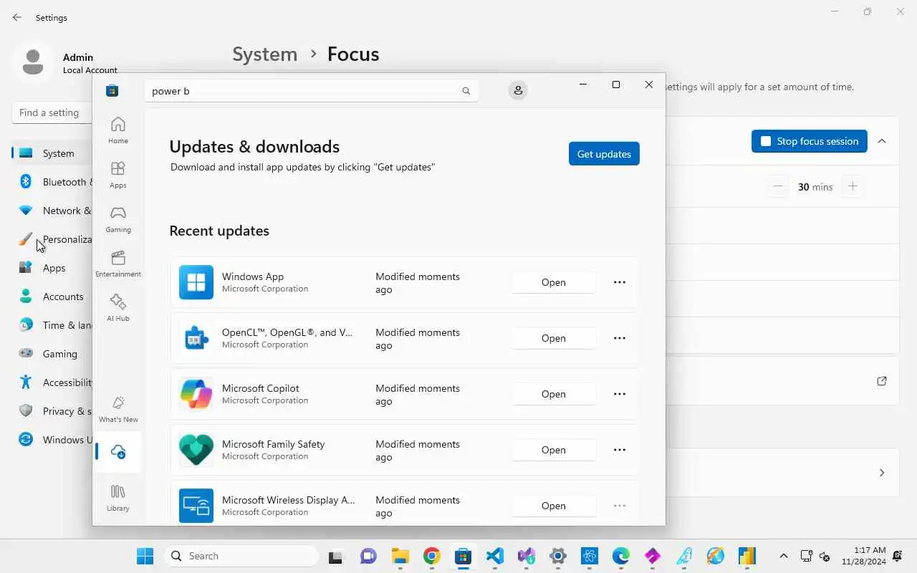Click System breadcrumb in Settings header
The height and width of the screenshot is (573, 917).
pyautogui.click(x=264, y=54)
